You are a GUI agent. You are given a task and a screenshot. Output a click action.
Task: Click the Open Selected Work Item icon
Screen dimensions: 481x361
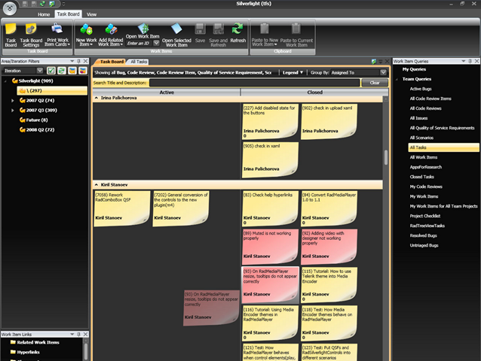pos(176,29)
